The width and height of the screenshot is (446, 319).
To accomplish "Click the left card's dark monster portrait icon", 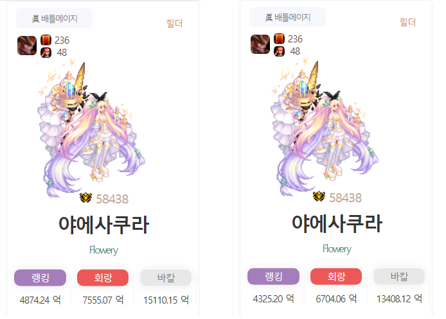I will [27, 46].
